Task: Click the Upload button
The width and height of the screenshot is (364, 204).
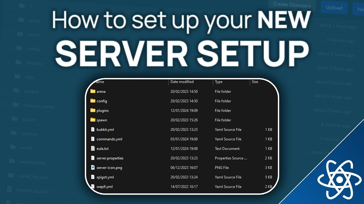Action: (334, 8)
